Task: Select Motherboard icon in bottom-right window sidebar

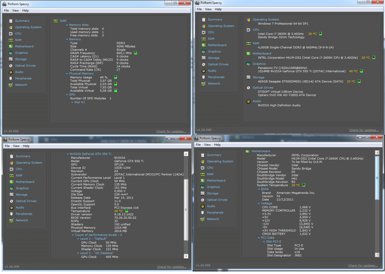Action: [x=202, y=181]
